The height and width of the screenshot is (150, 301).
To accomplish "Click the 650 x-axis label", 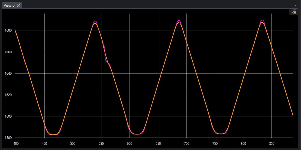I will click(158, 144).
